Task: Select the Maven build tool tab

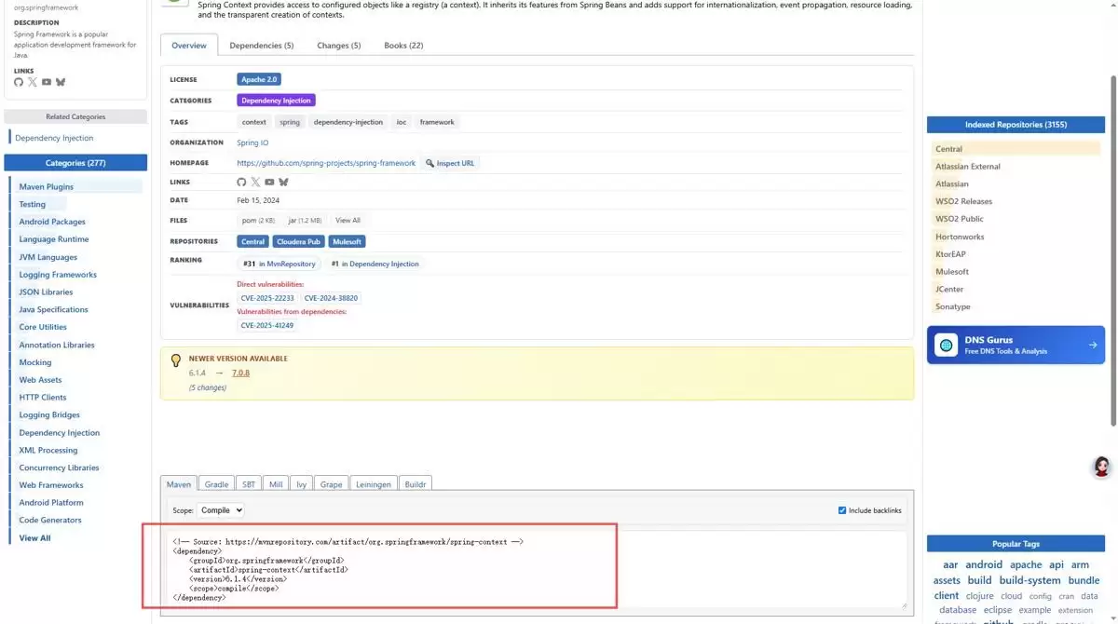Action: (x=179, y=484)
